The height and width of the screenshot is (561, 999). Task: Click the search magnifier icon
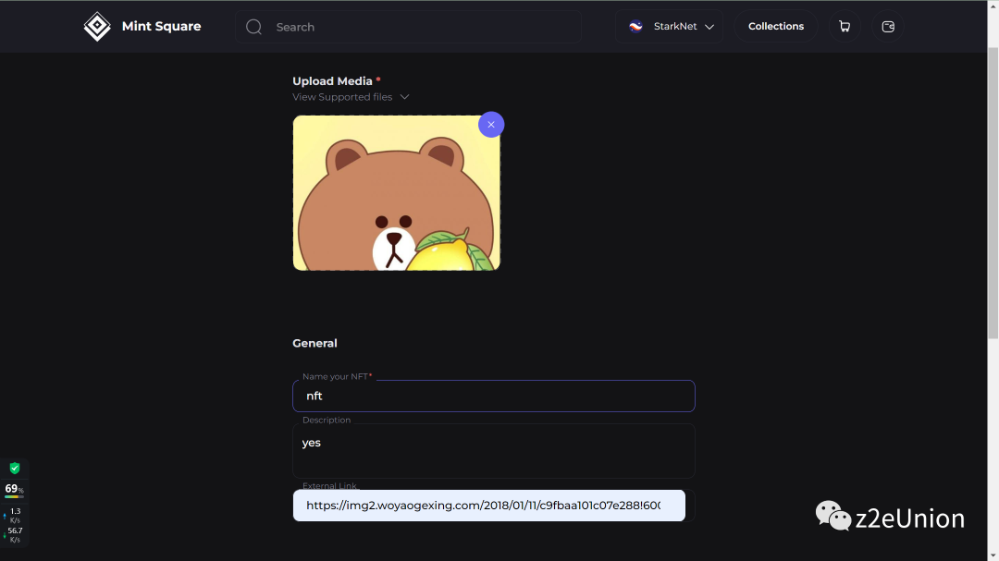tap(253, 27)
